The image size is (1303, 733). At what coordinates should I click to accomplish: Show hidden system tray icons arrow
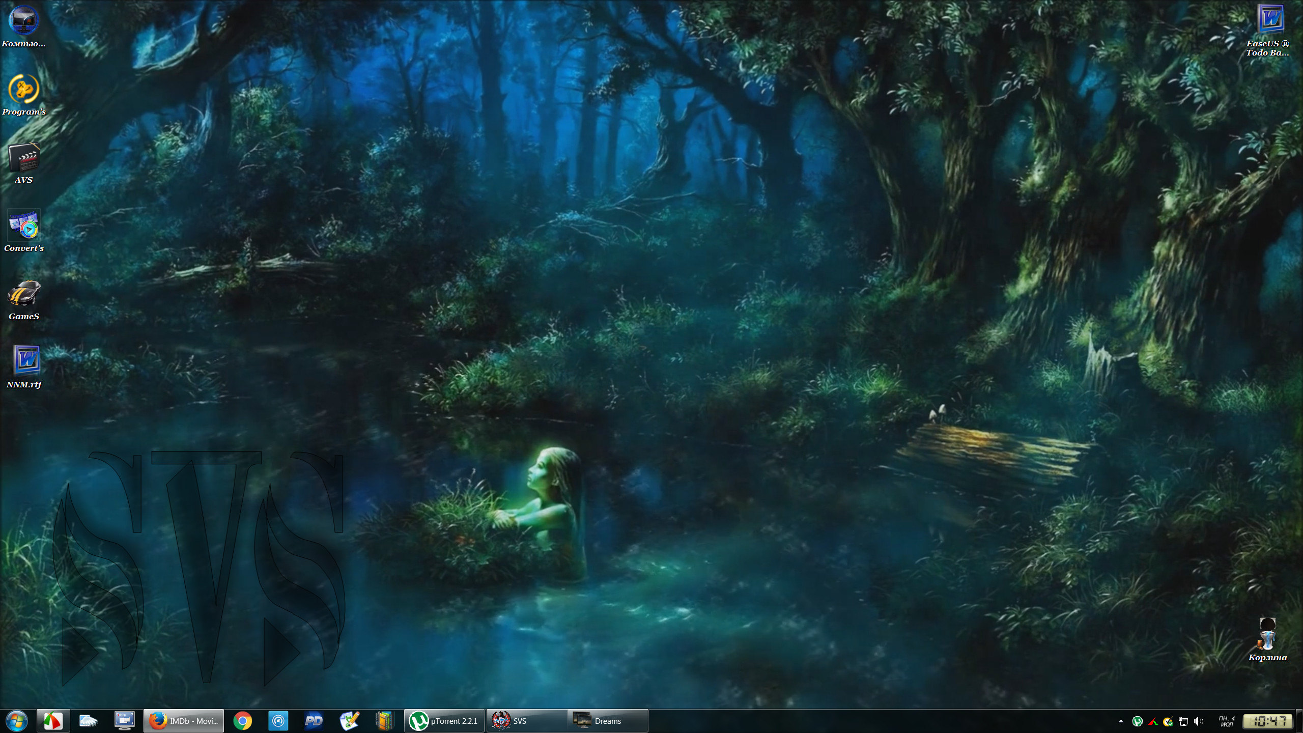tap(1121, 721)
